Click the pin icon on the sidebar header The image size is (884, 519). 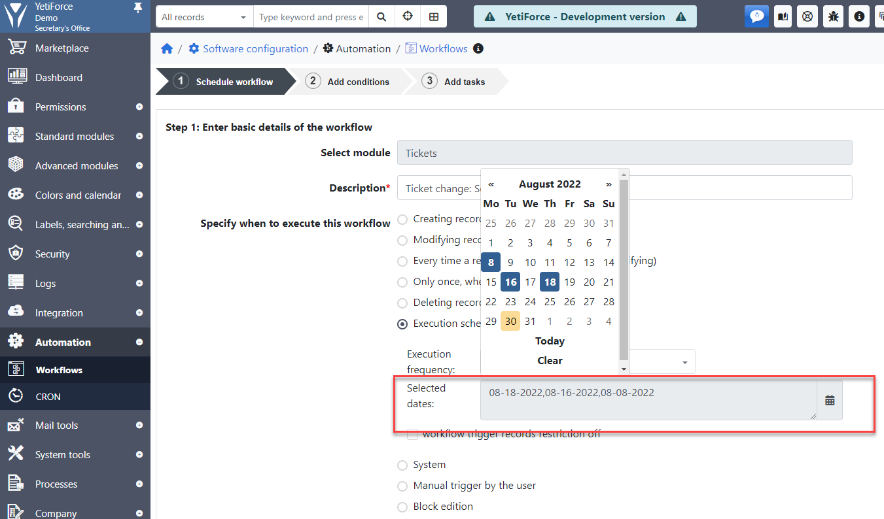pos(138,8)
